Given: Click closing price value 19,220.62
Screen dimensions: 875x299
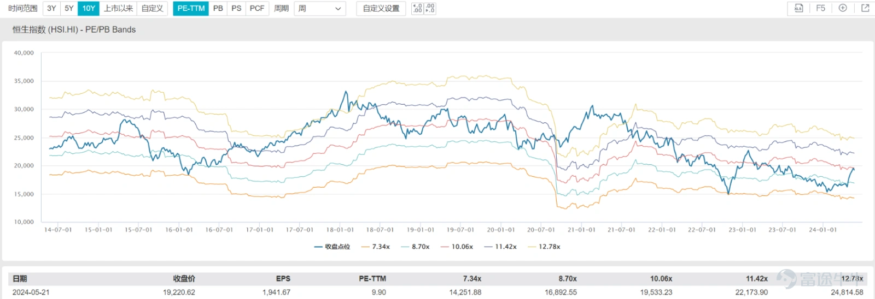Looking at the screenshot, I should tap(179, 292).
